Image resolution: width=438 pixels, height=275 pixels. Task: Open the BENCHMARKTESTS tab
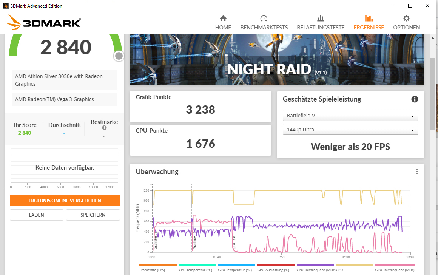[264, 23]
